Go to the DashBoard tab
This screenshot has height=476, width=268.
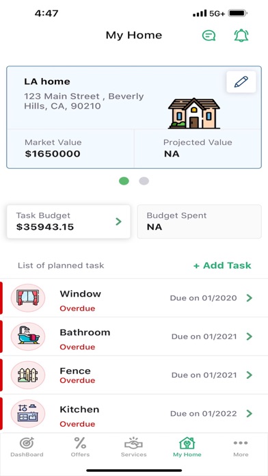click(27, 447)
